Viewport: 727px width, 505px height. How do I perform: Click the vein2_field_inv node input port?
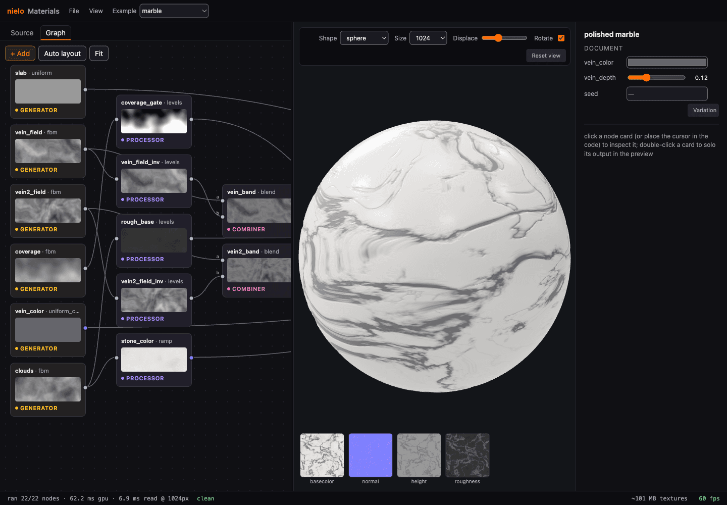117,298
